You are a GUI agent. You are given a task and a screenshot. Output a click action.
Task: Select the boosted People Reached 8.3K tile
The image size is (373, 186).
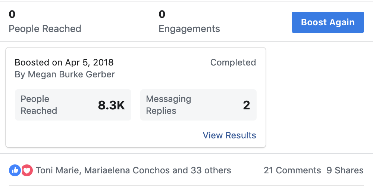[x=73, y=105]
